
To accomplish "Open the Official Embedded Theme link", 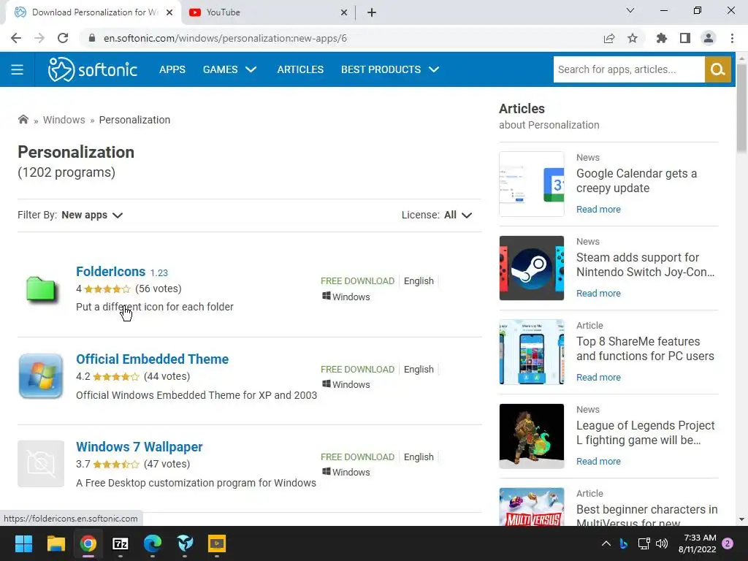I will [152, 359].
